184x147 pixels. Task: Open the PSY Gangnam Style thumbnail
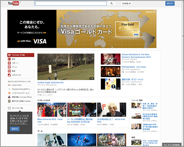tap(136, 143)
